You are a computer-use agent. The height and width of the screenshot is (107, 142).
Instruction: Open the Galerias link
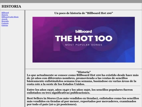(x=5, y=25)
